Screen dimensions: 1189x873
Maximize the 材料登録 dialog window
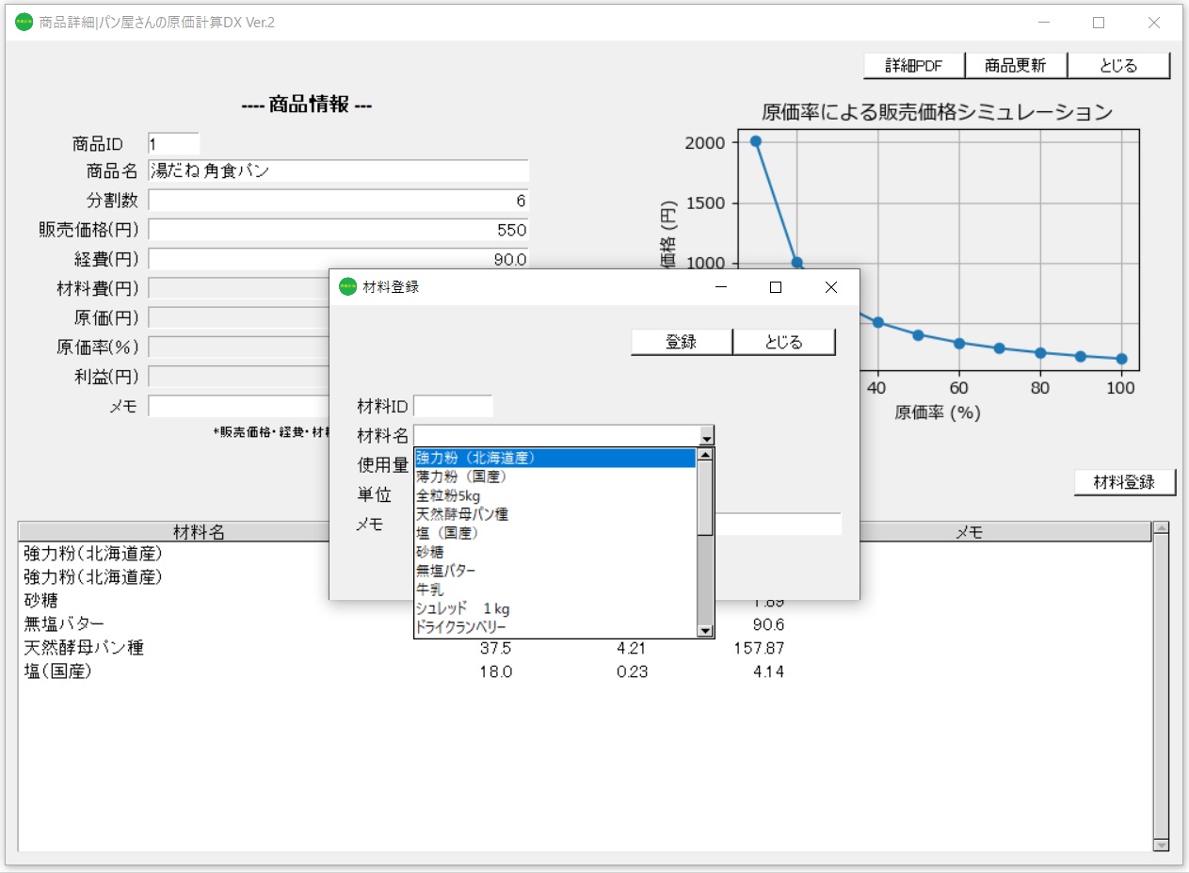776,287
